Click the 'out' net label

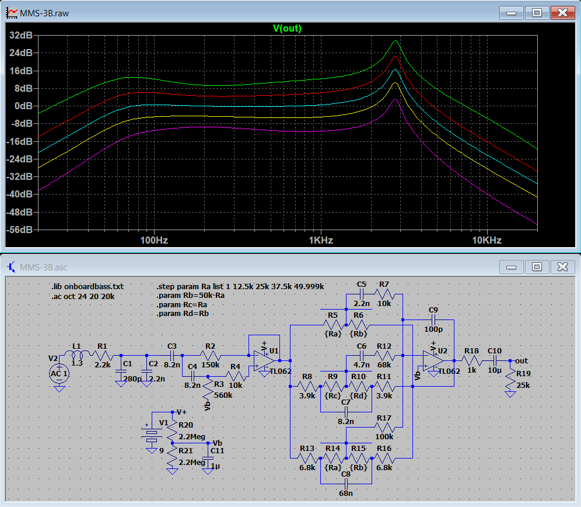[x=521, y=361]
